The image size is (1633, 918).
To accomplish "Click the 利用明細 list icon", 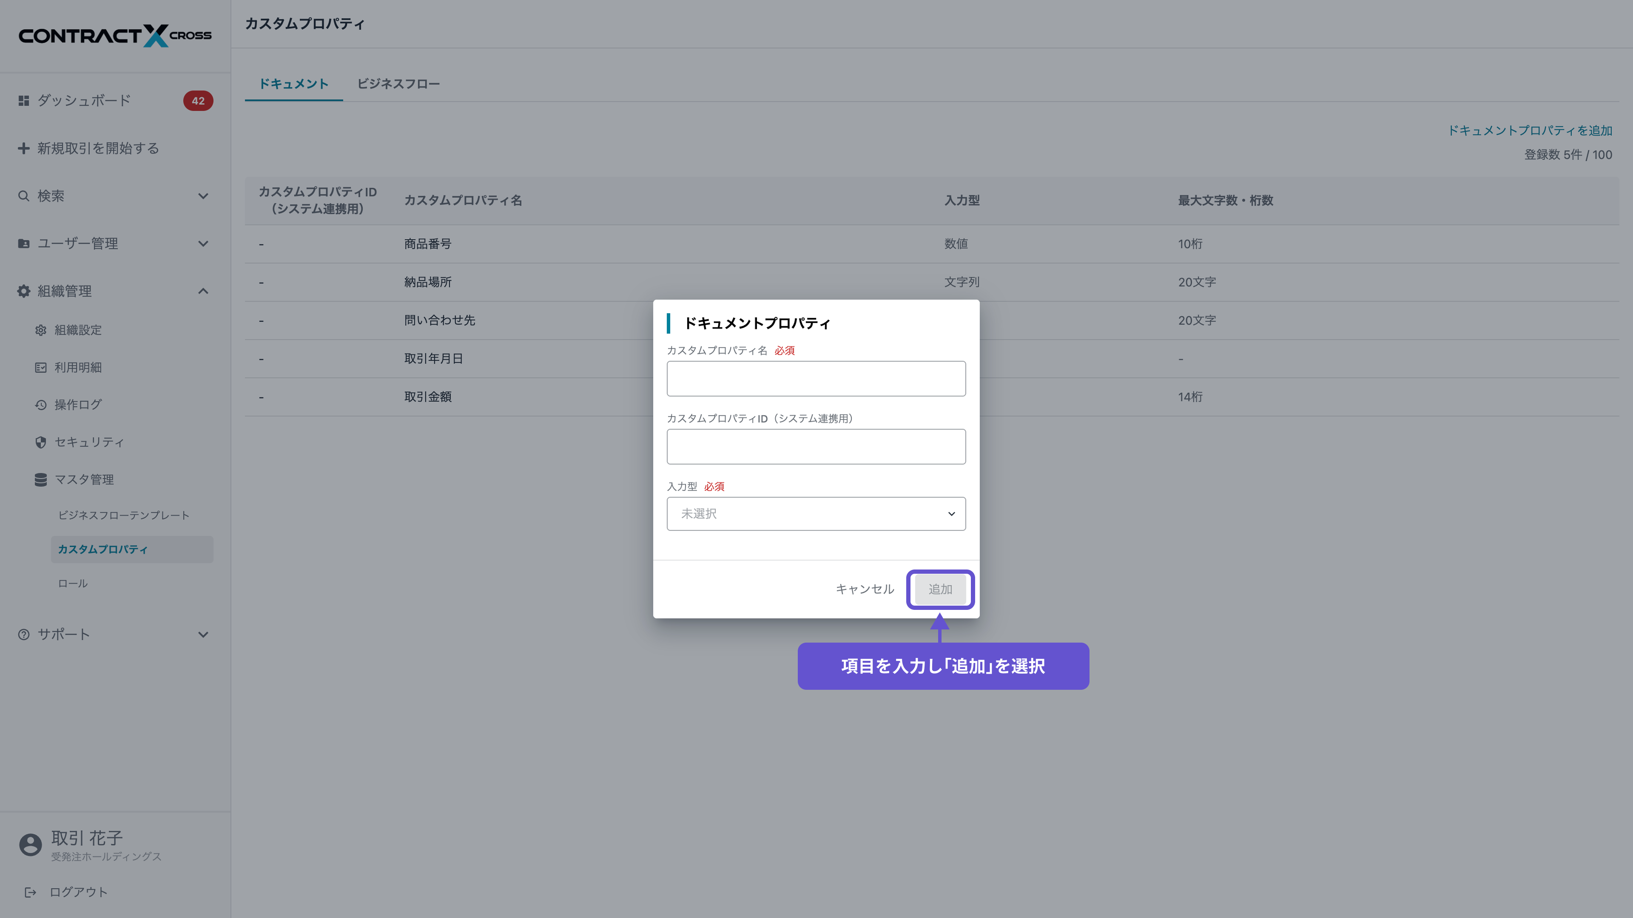I will [40, 368].
